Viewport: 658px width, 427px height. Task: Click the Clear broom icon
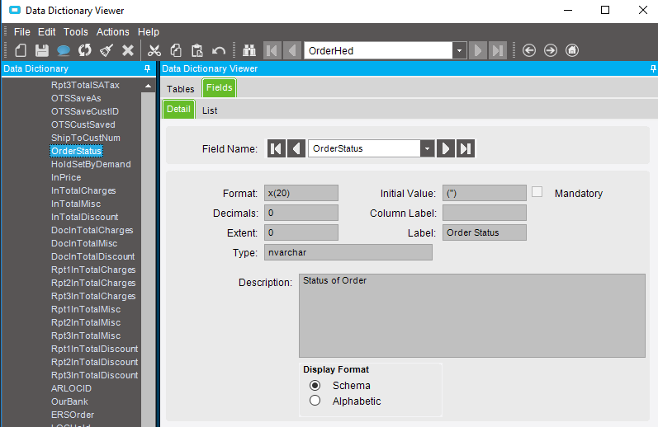click(x=107, y=50)
